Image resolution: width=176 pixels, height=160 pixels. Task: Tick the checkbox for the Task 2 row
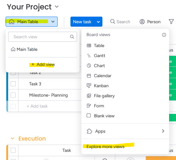(x=13, y=73)
